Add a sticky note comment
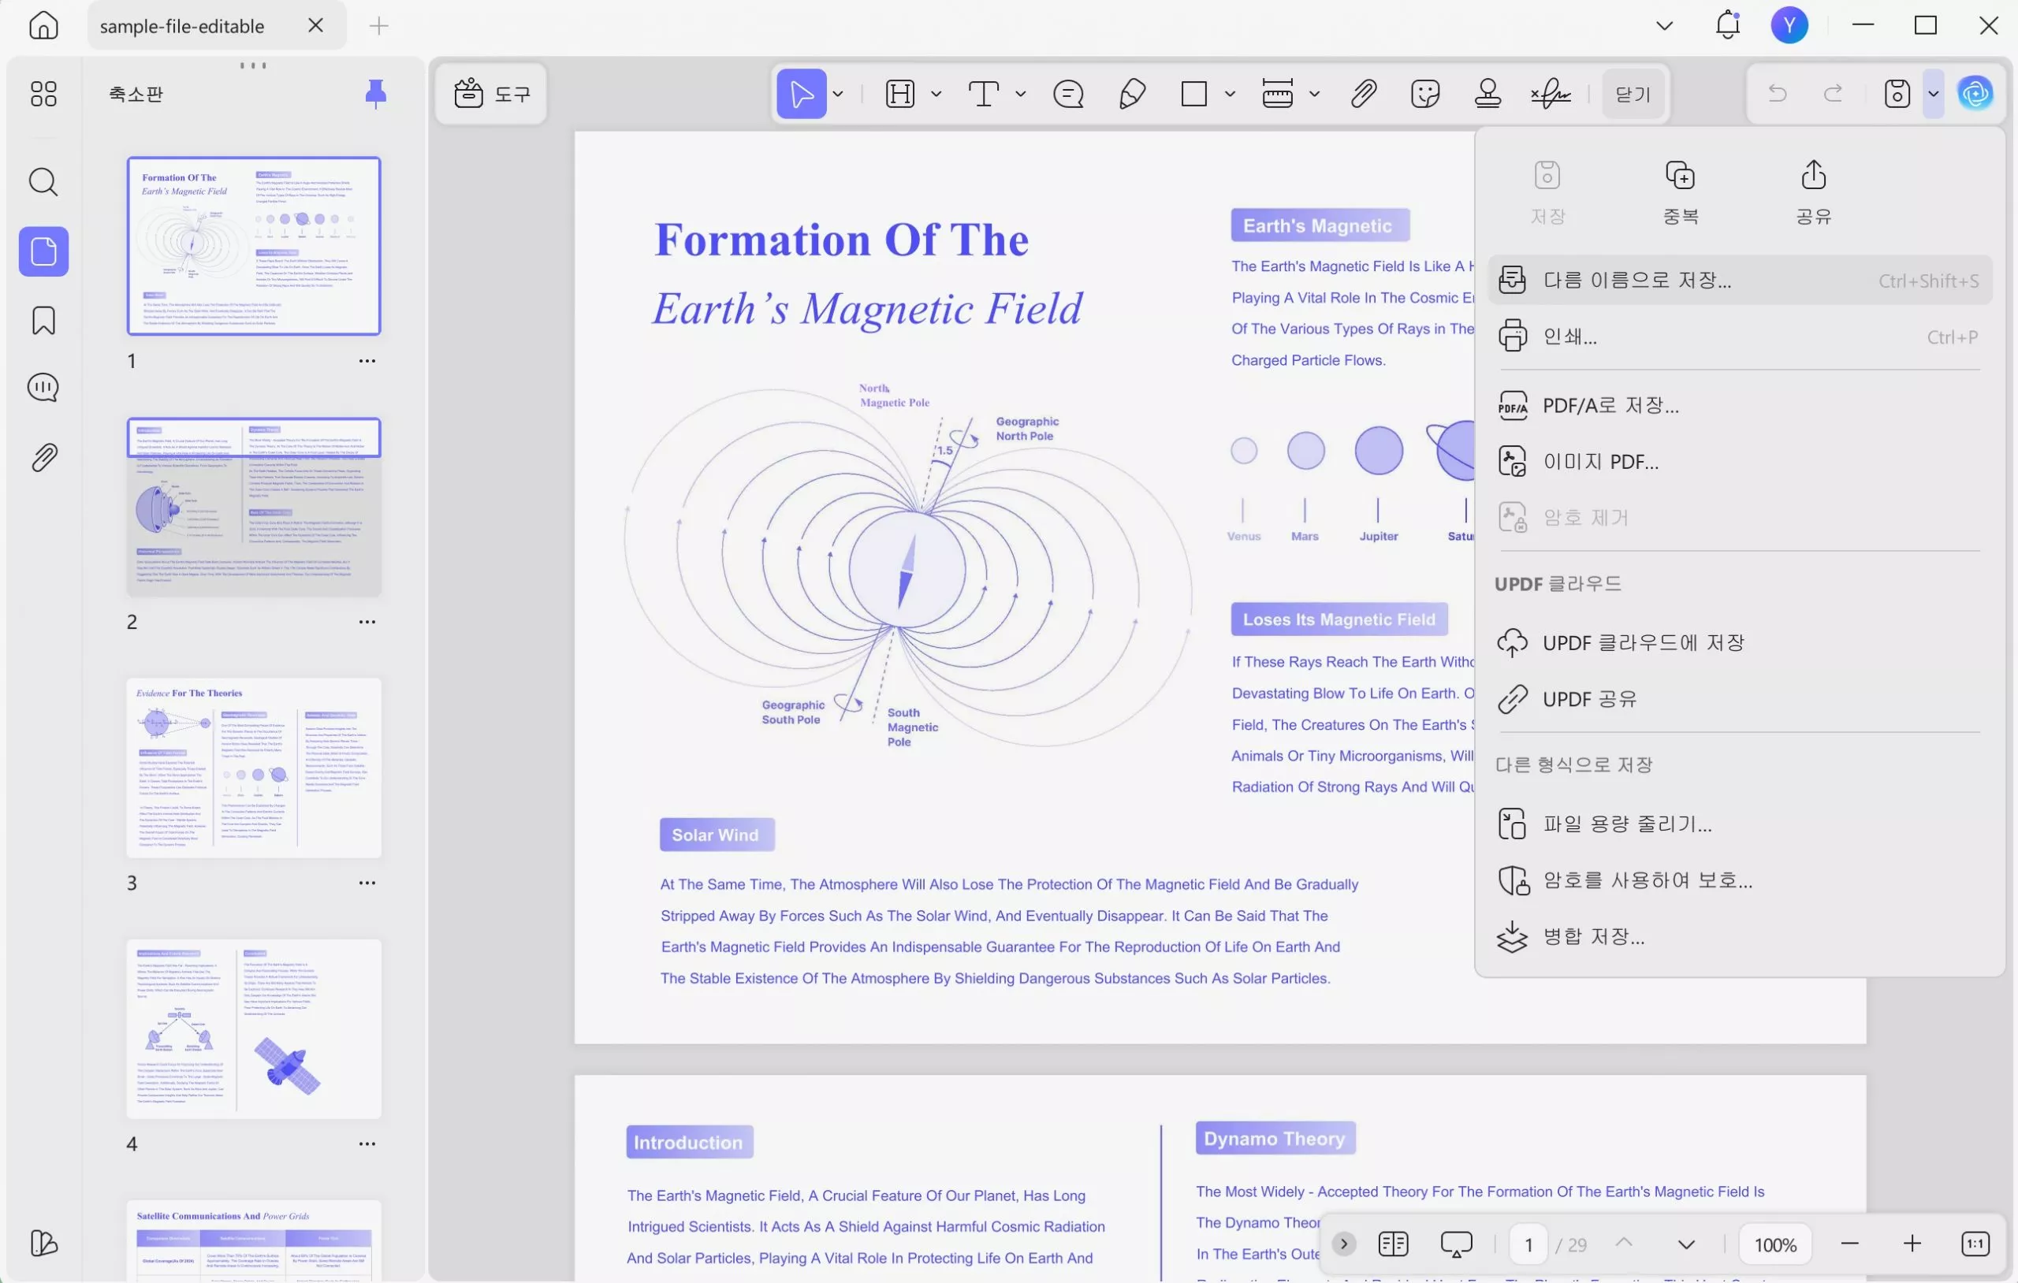This screenshot has width=2018, height=1283. tap(1068, 93)
